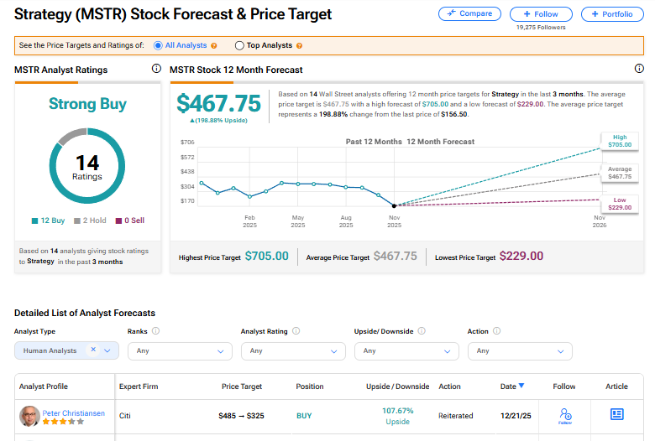Open the article icon for Citi forecast

617,414
